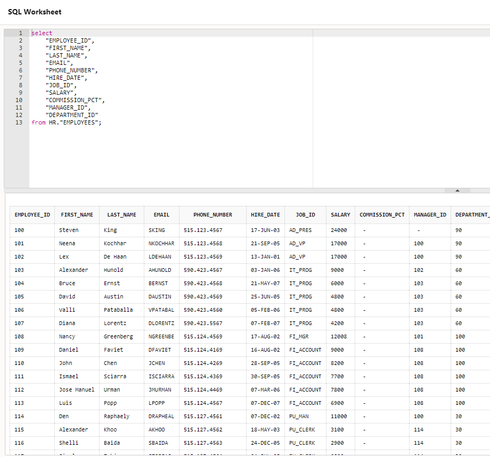The height and width of the screenshot is (457, 490).
Task: Click line number 13 in the editor gutter
Action: [x=19, y=122]
